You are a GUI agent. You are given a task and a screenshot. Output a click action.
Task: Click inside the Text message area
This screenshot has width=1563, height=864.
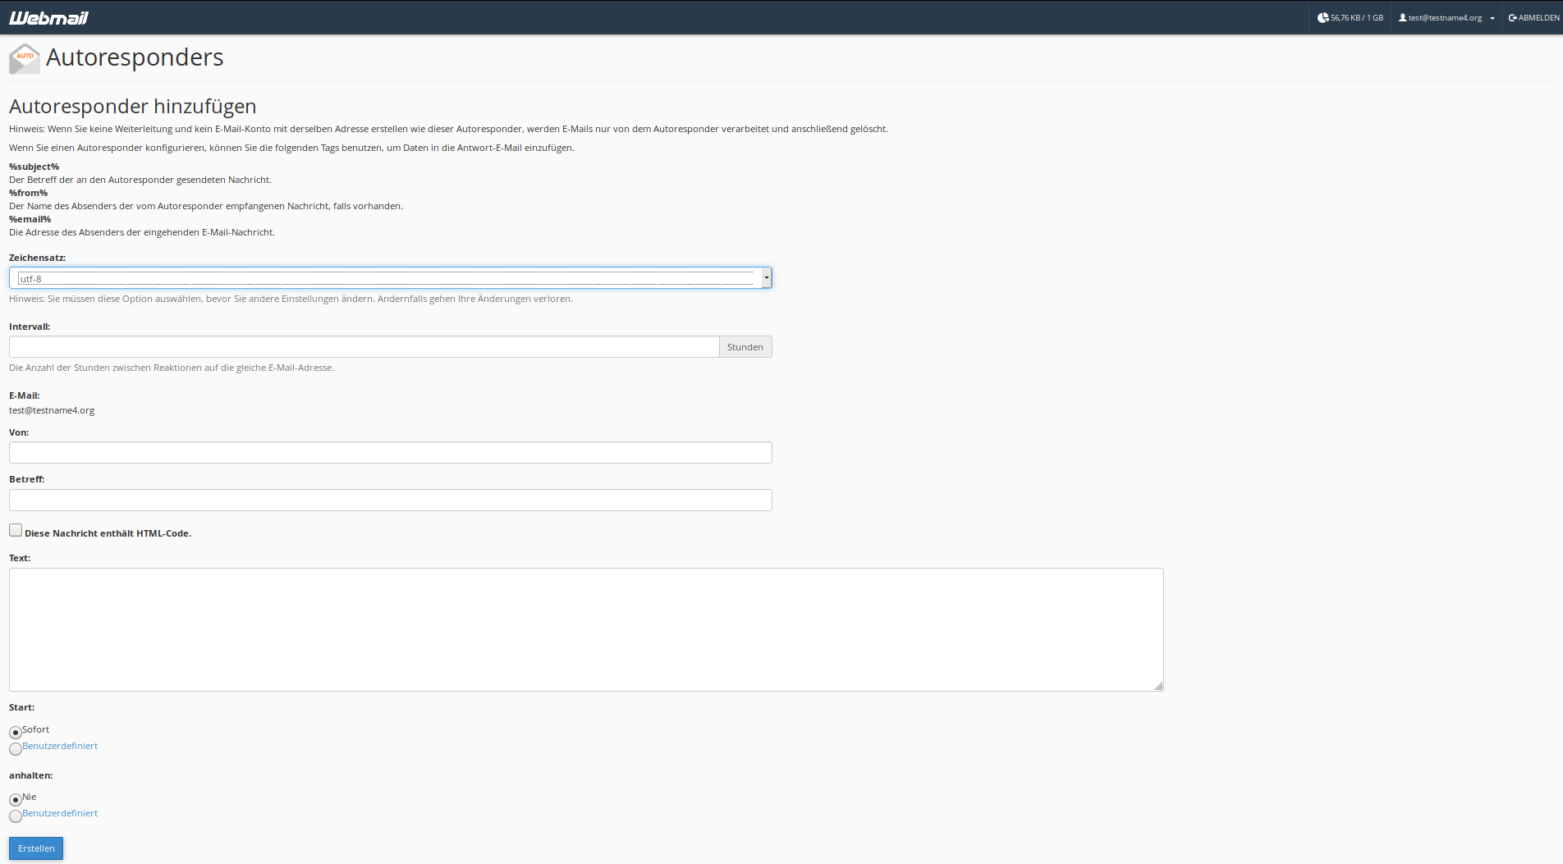pyautogui.click(x=586, y=629)
